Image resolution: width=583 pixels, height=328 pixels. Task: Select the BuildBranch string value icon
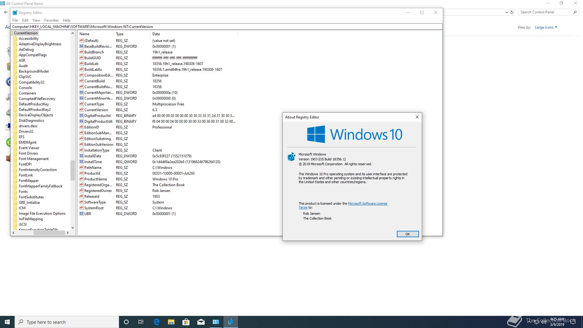(81, 52)
